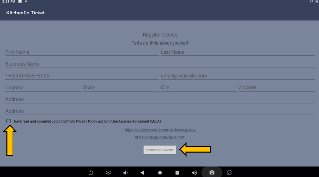Focus the First Name field

82,52
